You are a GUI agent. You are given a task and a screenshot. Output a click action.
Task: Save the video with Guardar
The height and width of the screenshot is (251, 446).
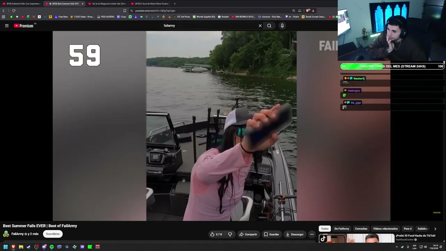(x=271, y=234)
